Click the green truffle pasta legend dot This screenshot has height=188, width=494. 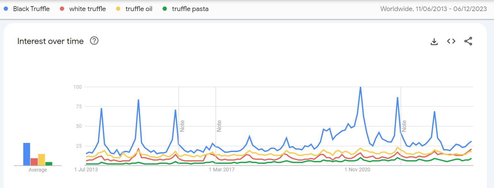(x=165, y=9)
